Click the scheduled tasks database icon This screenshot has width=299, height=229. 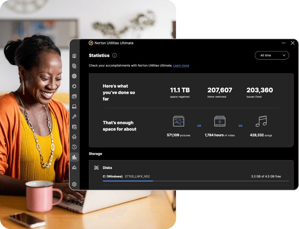[74, 126]
